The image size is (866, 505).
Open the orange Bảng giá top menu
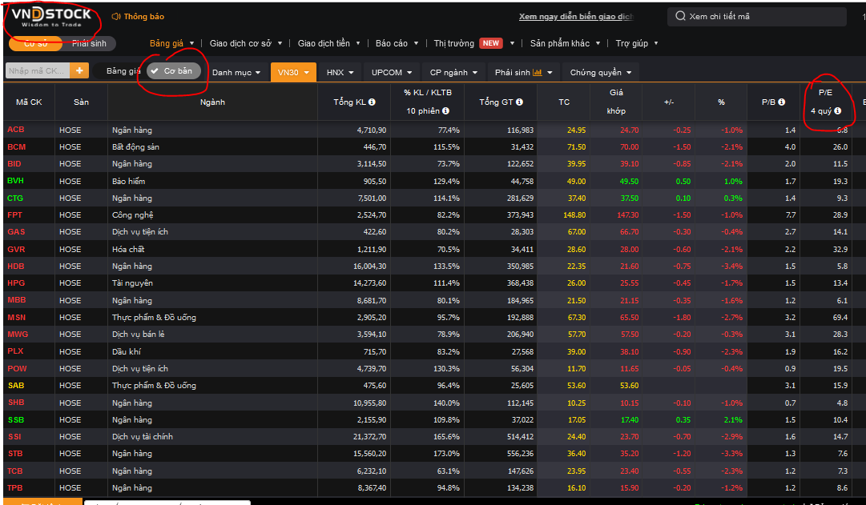coord(171,43)
